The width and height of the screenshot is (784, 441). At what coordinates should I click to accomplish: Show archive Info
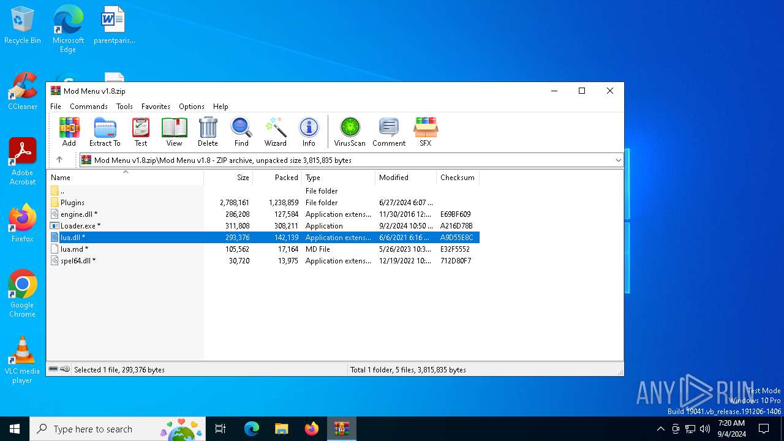tap(309, 132)
